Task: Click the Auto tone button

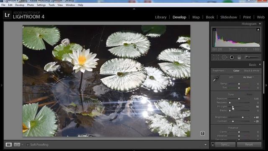Action: (x=250, y=94)
